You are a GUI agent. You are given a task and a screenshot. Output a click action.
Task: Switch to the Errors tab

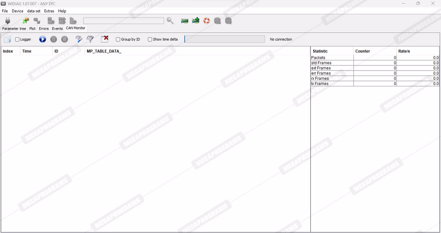pos(44,29)
